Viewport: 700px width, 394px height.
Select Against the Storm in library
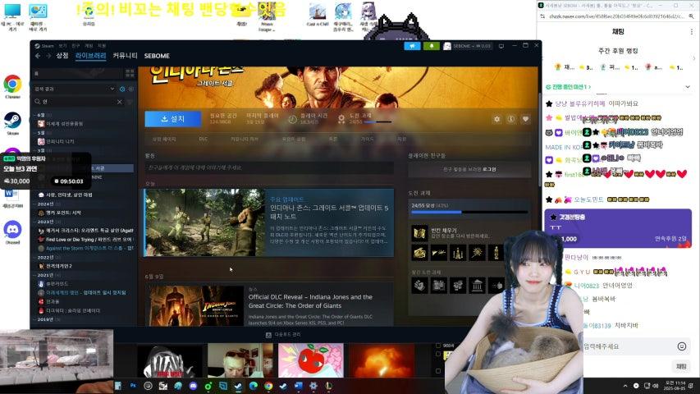85,248
